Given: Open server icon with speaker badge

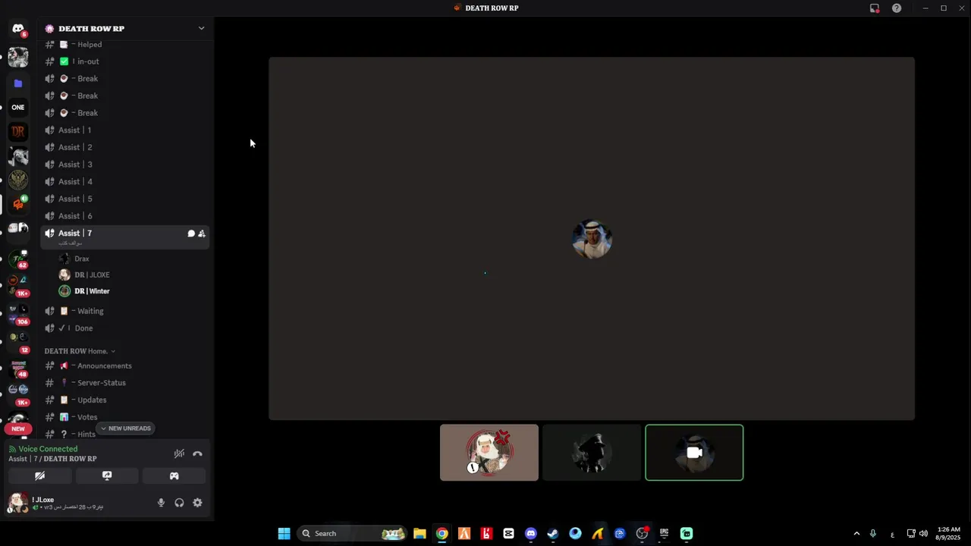Looking at the screenshot, I should pyautogui.click(x=18, y=204).
